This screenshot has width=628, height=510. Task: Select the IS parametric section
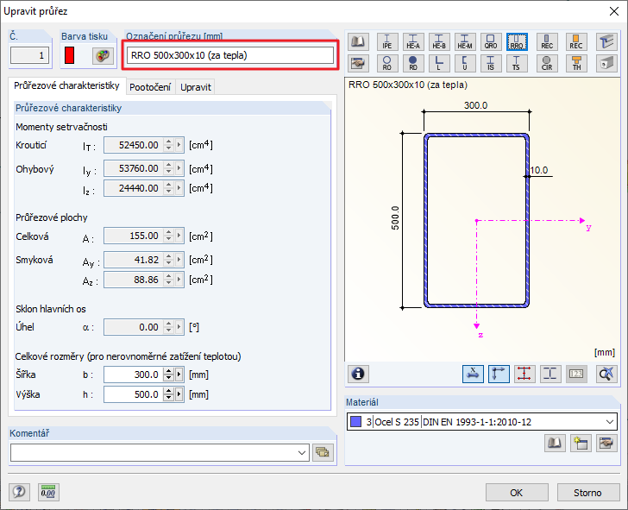(x=491, y=63)
